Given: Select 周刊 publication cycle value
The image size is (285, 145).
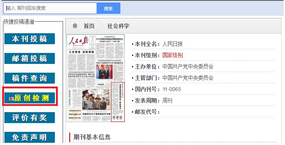Looking at the screenshot, I should pos(167,100).
